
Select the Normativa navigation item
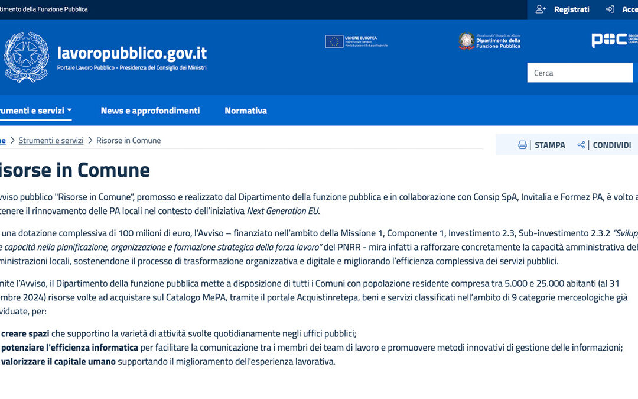pyautogui.click(x=246, y=111)
